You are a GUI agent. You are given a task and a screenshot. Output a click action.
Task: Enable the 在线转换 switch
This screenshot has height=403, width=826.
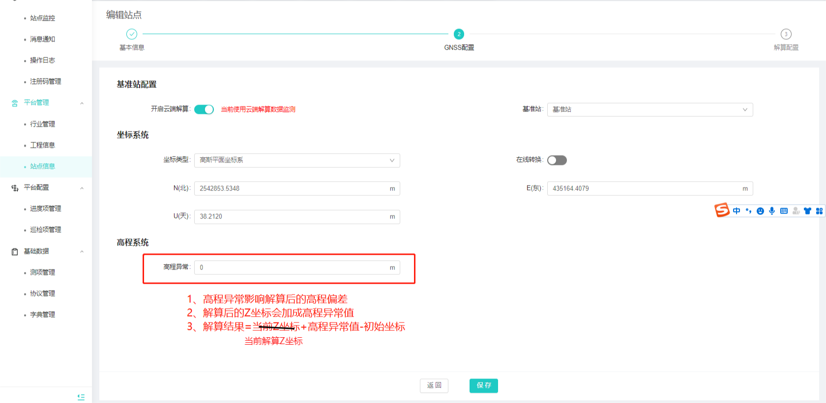[557, 161]
